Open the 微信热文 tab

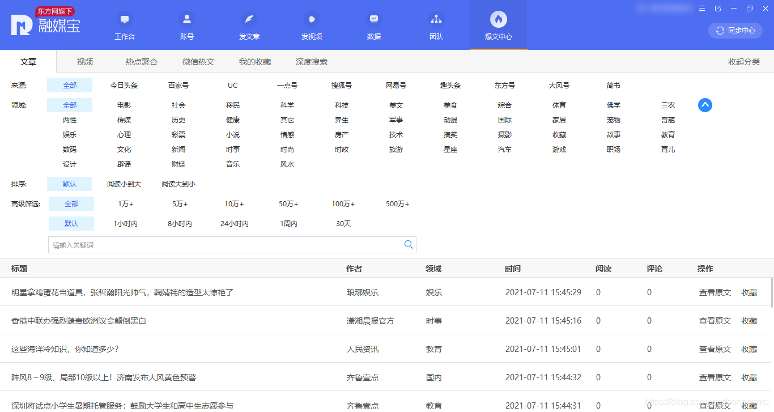pos(198,62)
